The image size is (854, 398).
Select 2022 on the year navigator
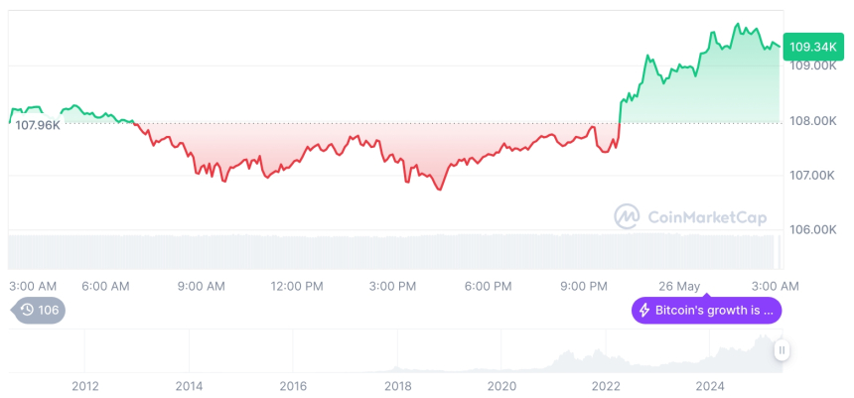[x=606, y=386]
